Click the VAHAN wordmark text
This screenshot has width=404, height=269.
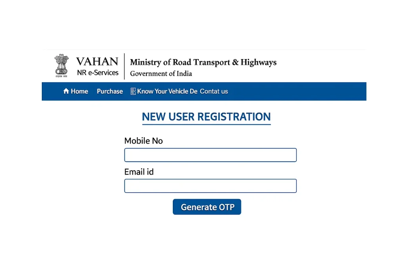[x=97, y=61]
